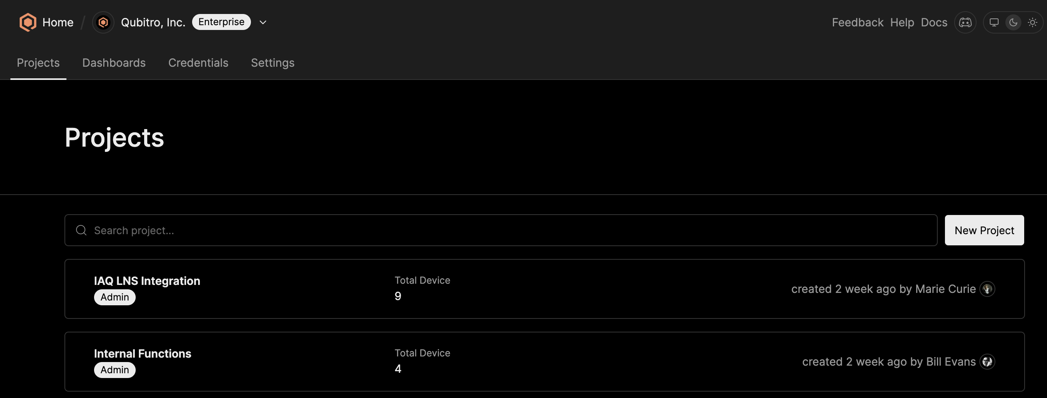
Task: Click Bill Evans' avatar image
Action: [987, 362]
